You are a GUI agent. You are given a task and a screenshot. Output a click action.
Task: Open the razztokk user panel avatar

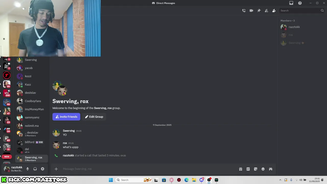[x=7, y=169]
